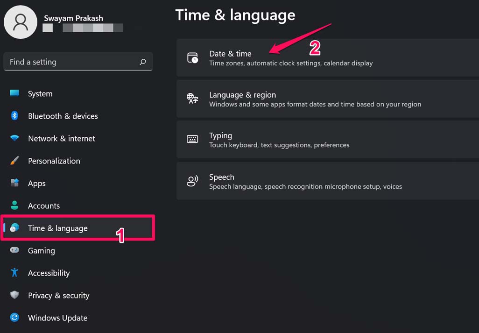The width and height of the screenshot is (479, 333).
Task: Select the Date & time clock icon
Action: coord(193,57)
